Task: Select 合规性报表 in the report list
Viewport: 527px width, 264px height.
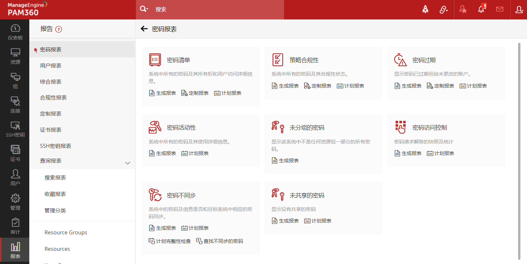Action: (x=53, y=98)
